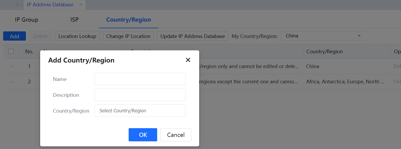Click the blue Add button
The width and height of the screenshot is (401, 149).
pyautogui.click(x=15, y=36)
